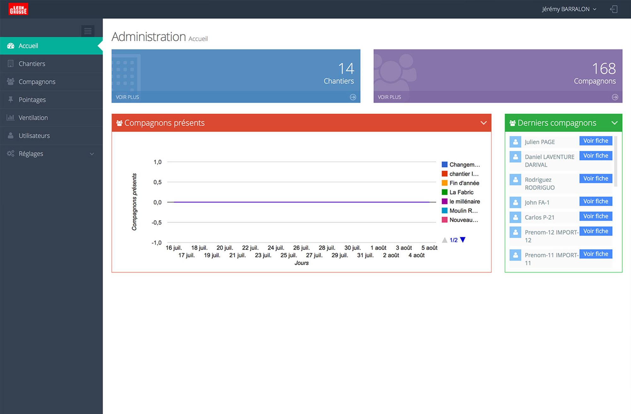Screen dimensions: 631x414
Task: Click Voir fiche for Carlos P-21
Action: point(595,216)
